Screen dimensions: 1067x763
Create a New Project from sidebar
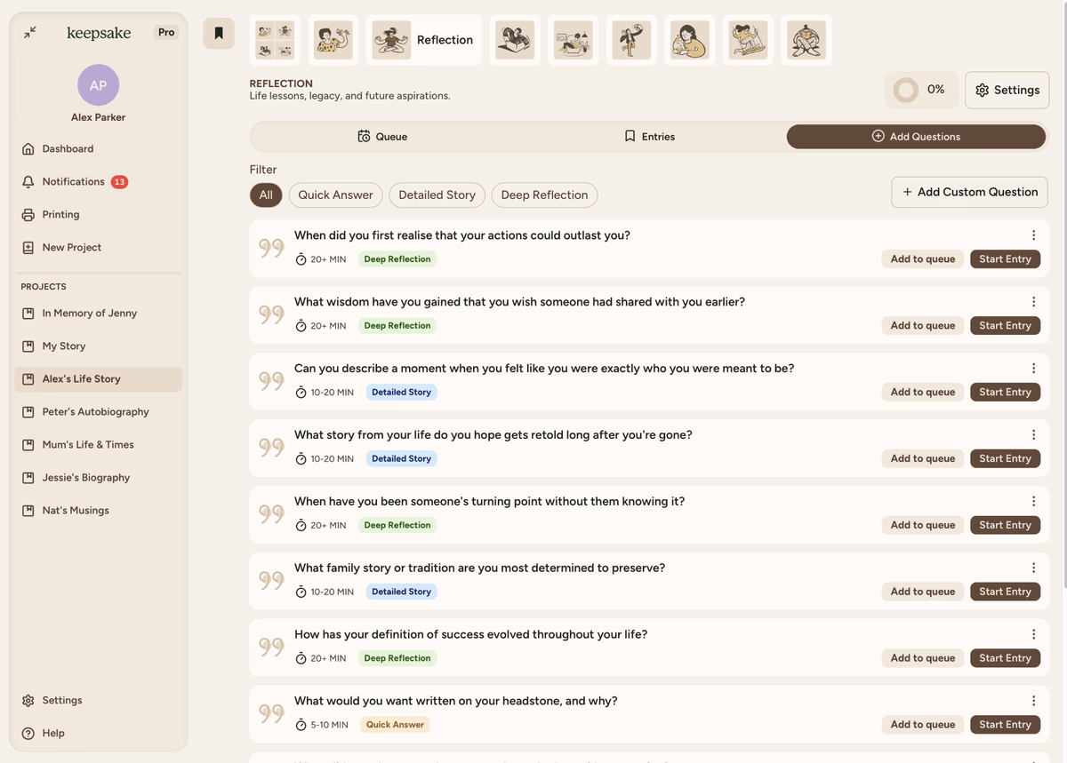(x=71, y=247)
